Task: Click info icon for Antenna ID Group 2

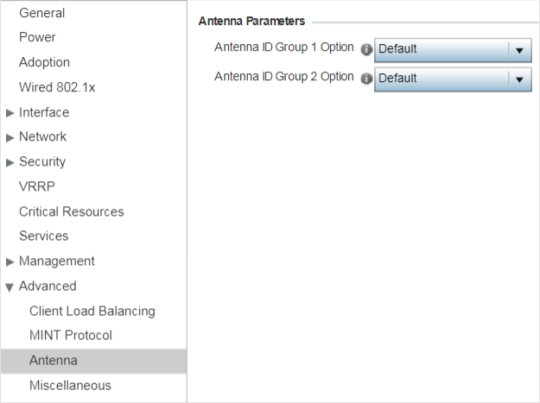Action: (x=366, y=79)
